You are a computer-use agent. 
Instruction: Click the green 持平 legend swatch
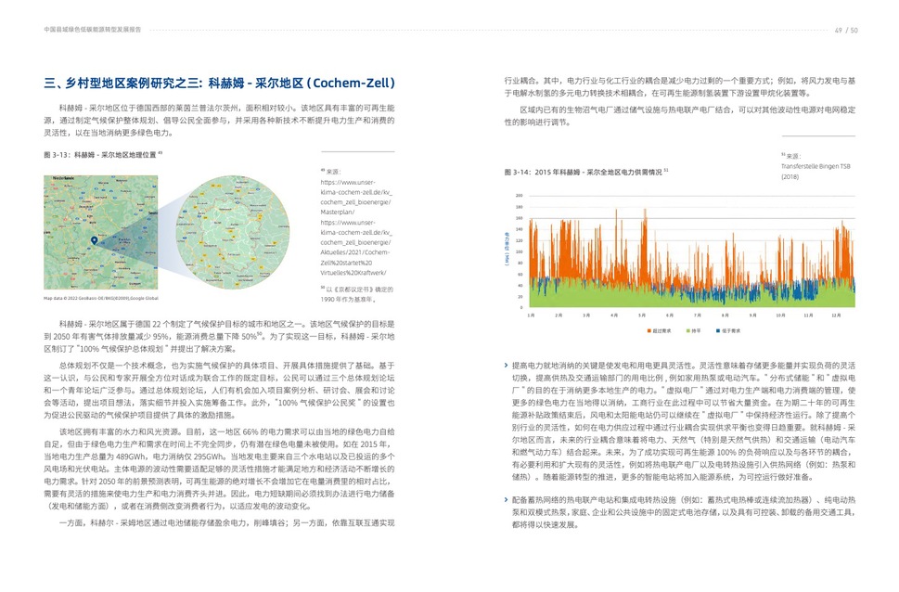coord(687,329)
